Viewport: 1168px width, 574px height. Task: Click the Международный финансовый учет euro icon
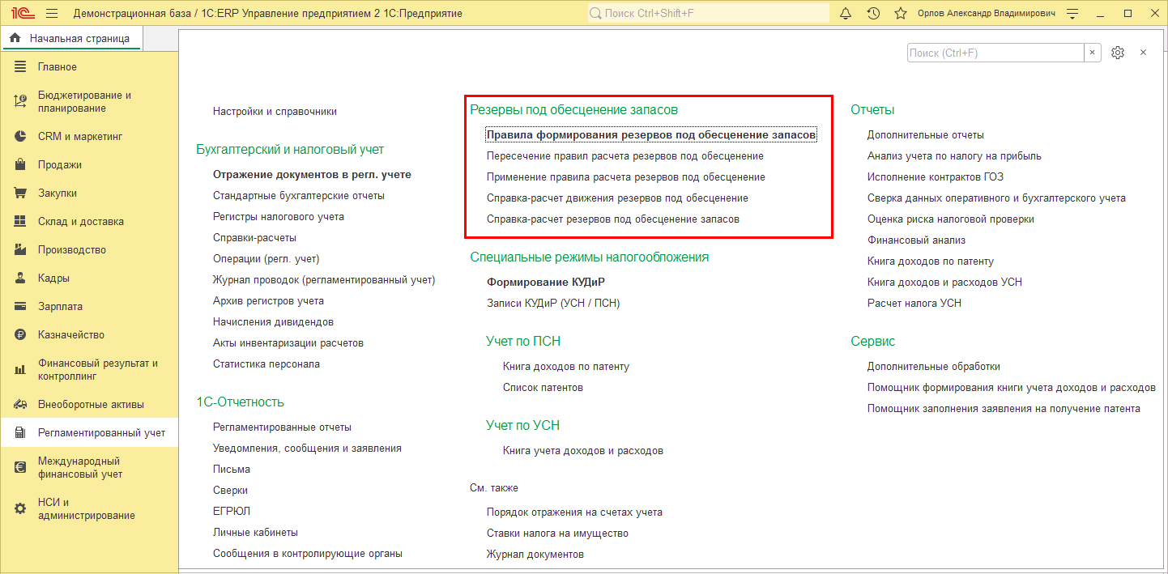point(21,468)
